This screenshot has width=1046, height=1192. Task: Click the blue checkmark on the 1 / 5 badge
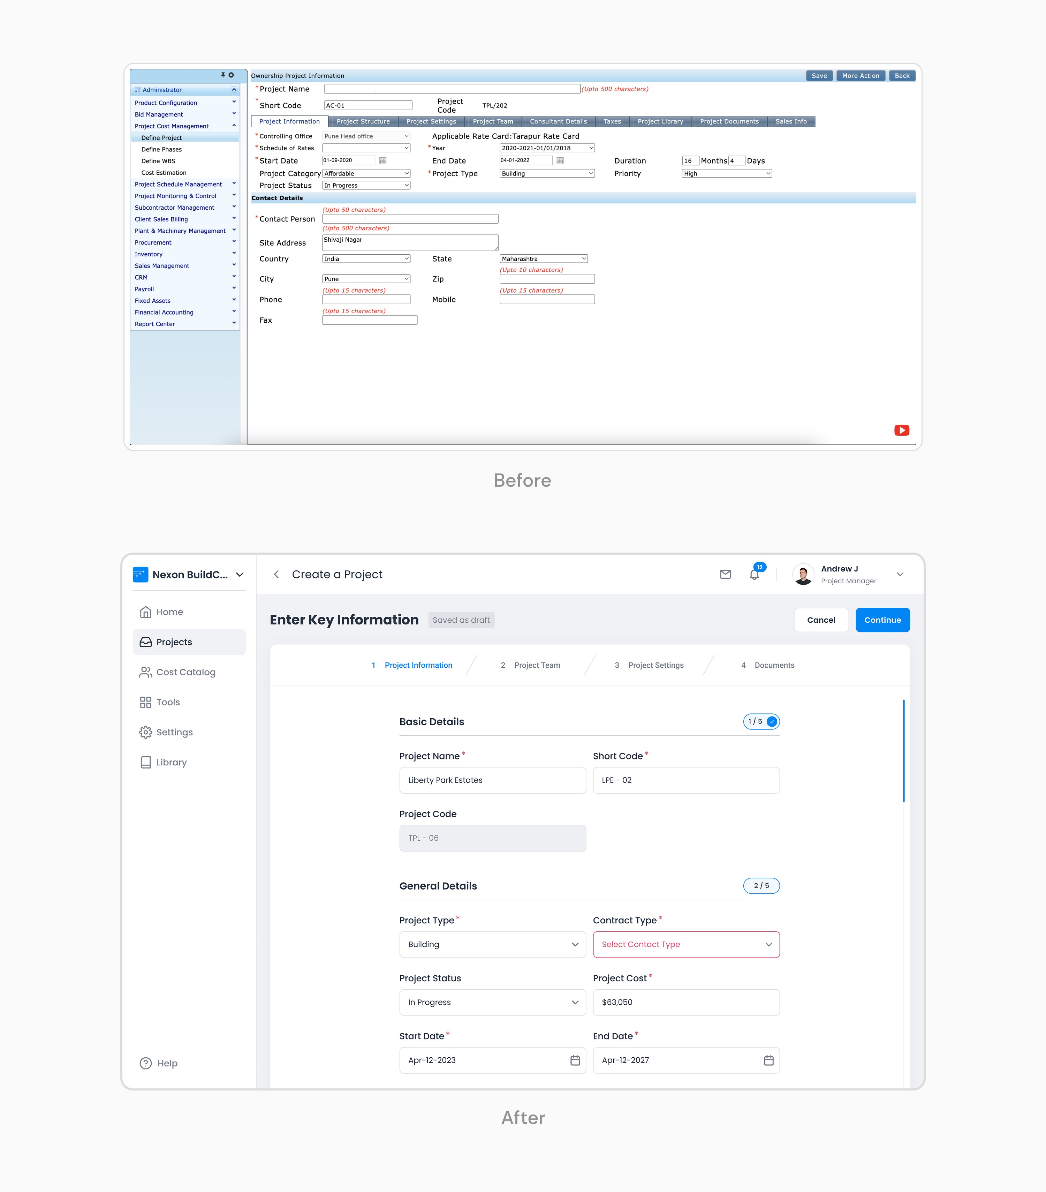(x=772, y=721)
